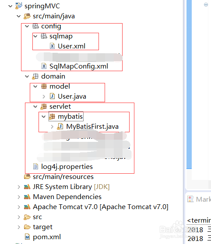Select the src folder label
The width and height of the screenshot is (211, 244).
coord(38,217)
